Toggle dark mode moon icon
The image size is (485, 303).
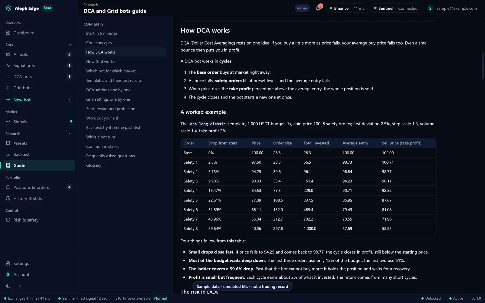coord(8,286)
